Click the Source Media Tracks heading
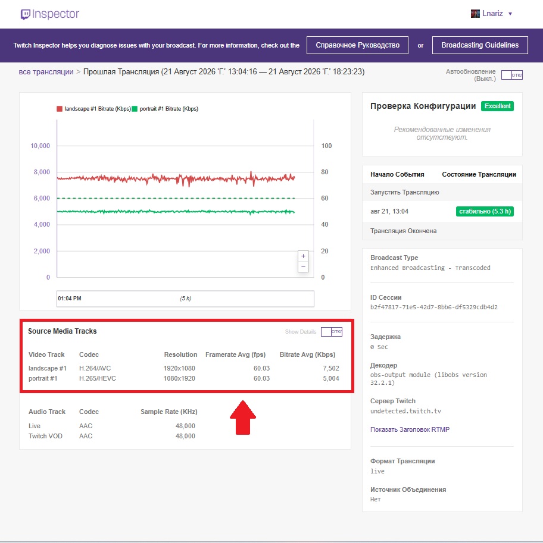Image resolution: width=543 pixels, height=543 pixels. point(63,331)
